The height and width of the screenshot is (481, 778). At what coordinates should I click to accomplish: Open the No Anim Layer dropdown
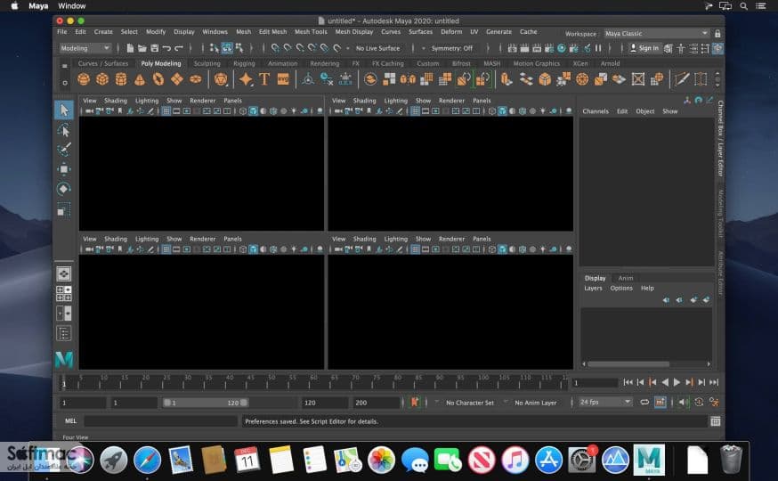(535, 403)
